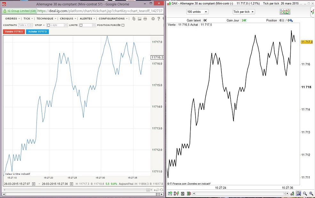315x198 pixels.
Task: Click the document list icon in bottom toolbar
Action: [182, 194]
